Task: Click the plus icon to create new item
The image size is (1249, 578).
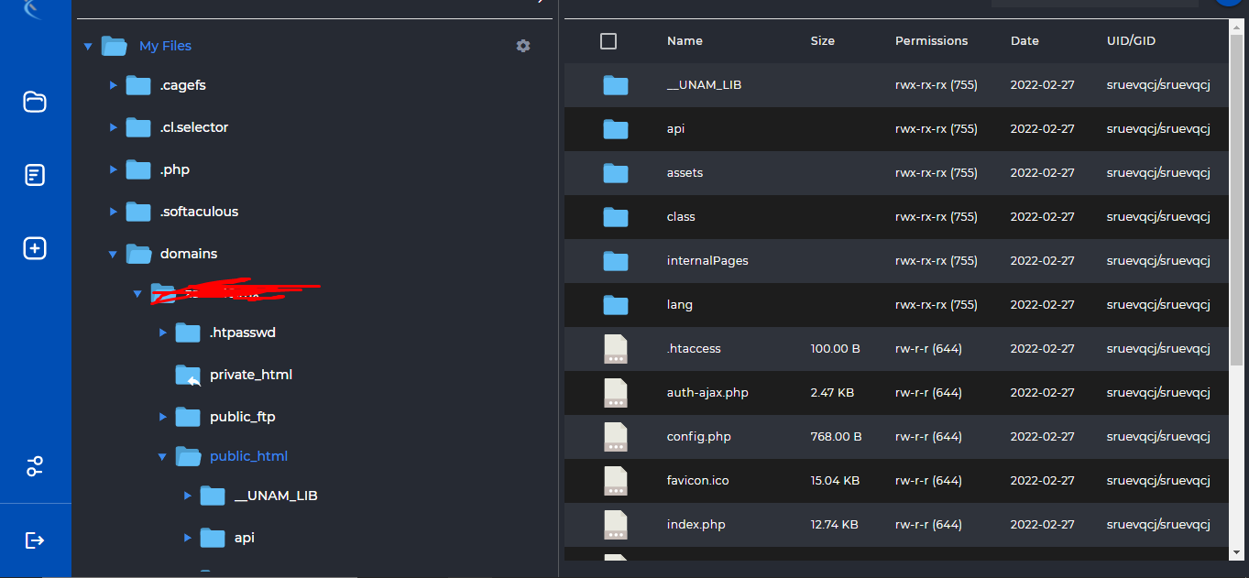Action: (34, 247)
